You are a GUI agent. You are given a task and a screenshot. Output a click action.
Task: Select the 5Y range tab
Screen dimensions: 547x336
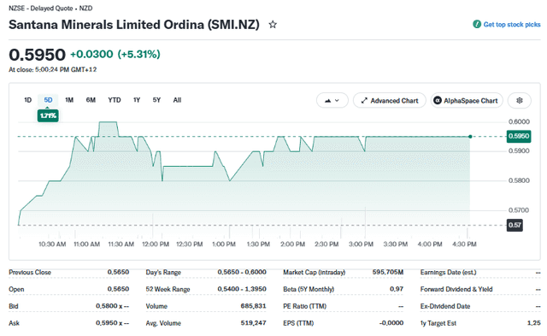click(156, 100)
